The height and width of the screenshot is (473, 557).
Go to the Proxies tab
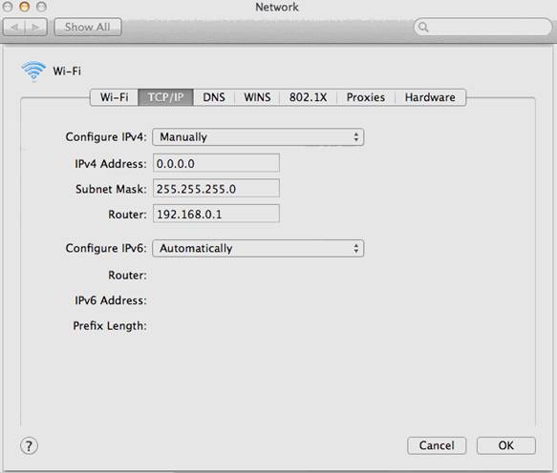[366, 97]
